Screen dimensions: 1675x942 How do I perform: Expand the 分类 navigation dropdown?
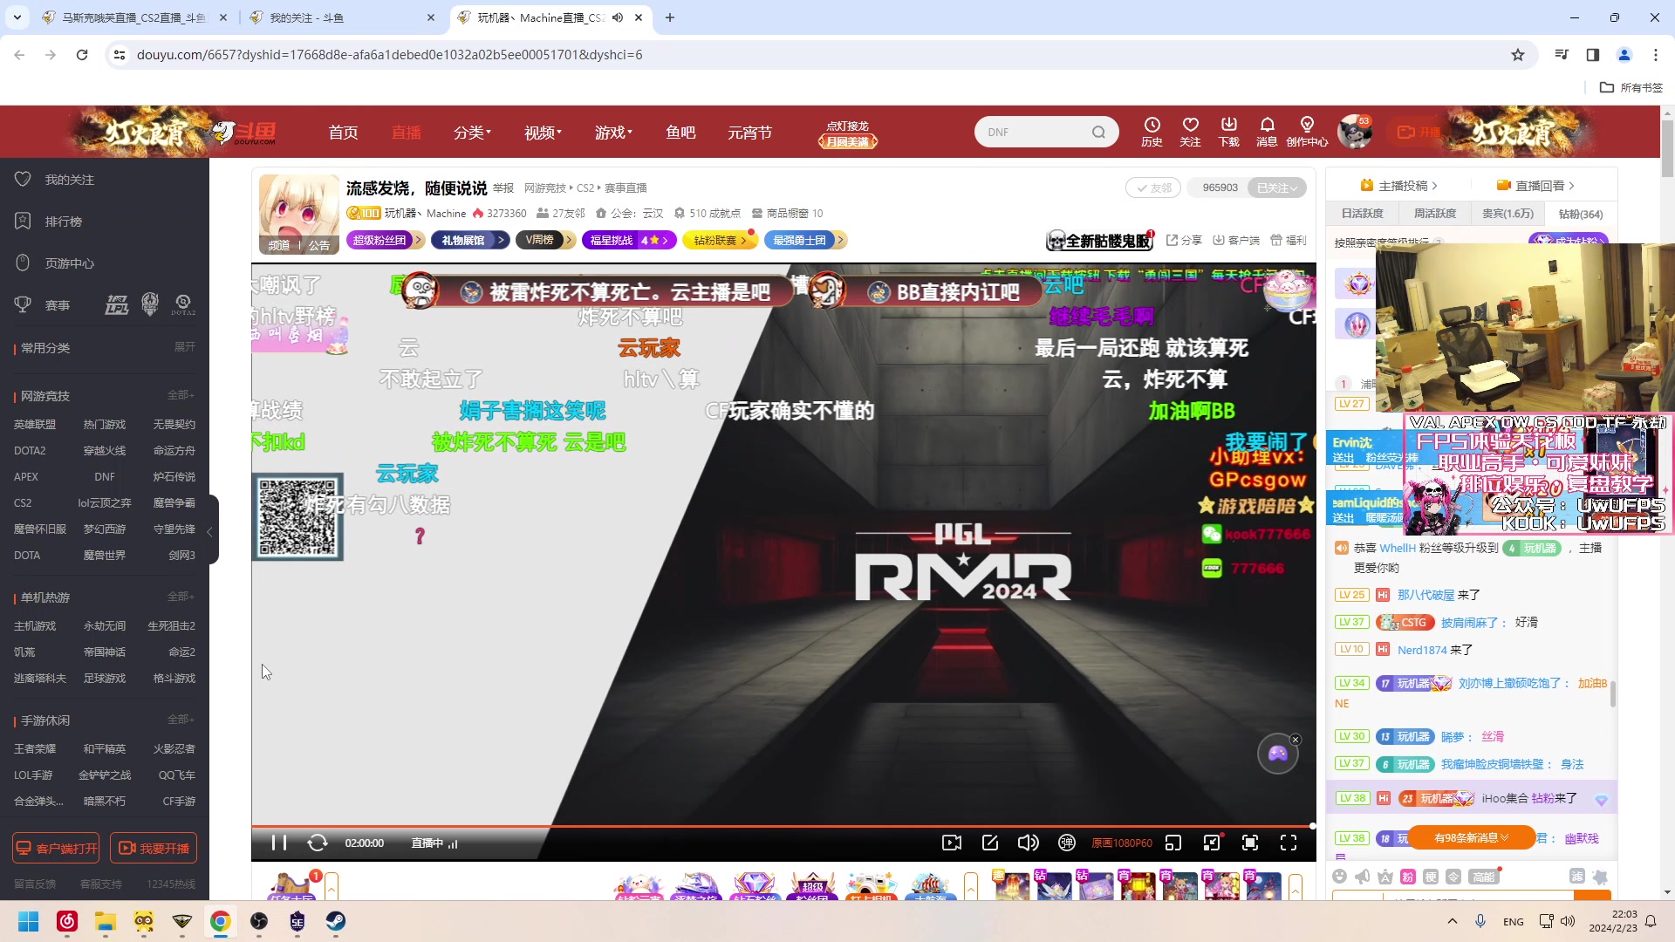pyautogui.click(x=472, y=133)
